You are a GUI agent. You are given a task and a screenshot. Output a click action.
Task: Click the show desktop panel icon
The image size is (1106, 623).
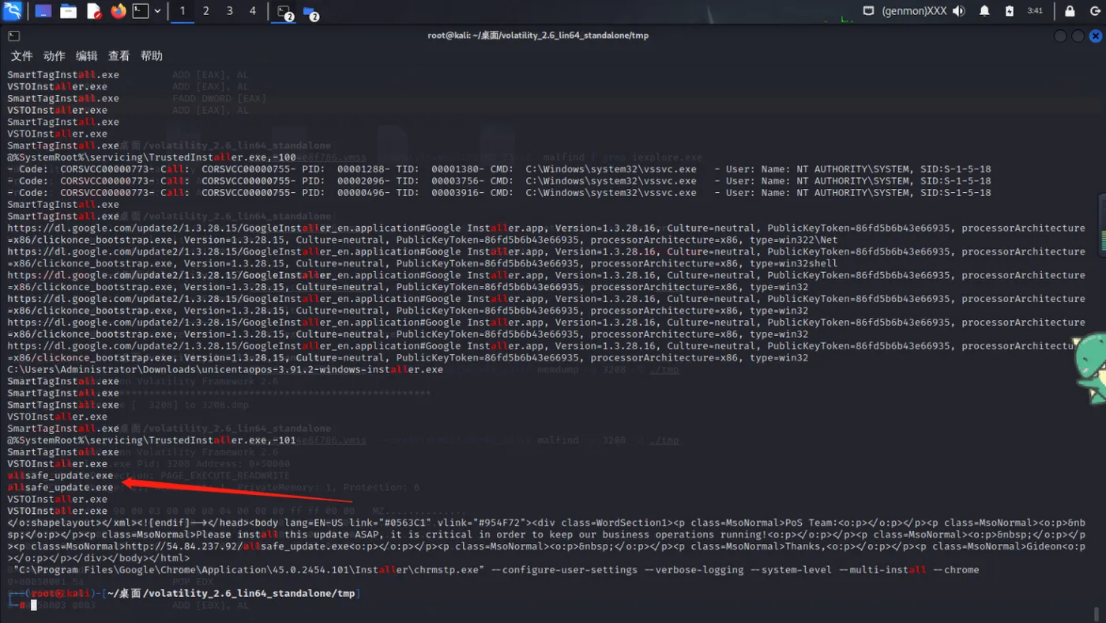coord(43,11)
